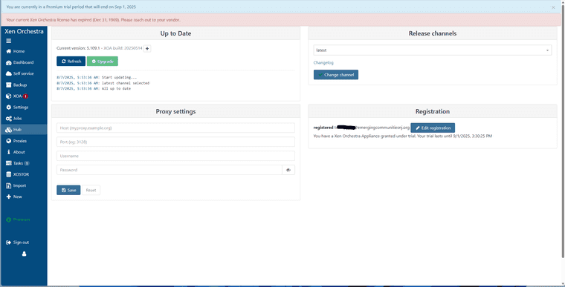Open the Jobs gears icon

9,119
